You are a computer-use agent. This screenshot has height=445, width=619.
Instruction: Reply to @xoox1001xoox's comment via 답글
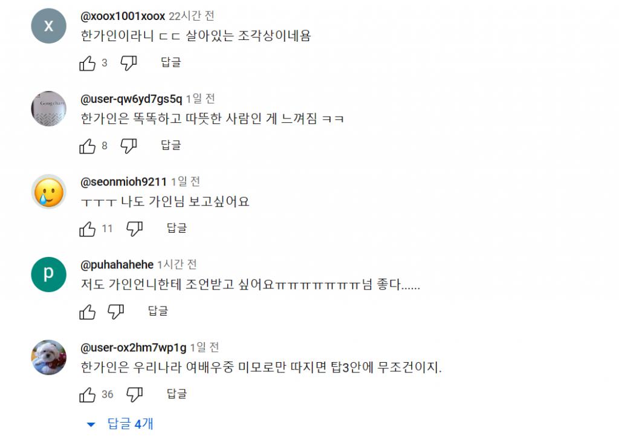click(170, 62)
